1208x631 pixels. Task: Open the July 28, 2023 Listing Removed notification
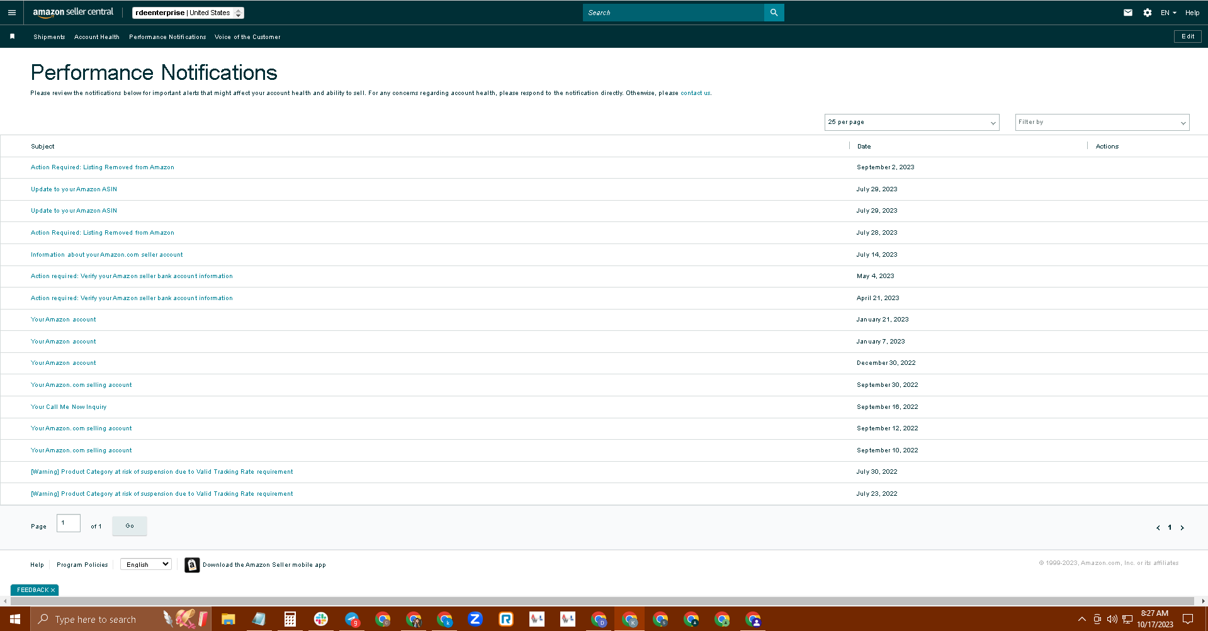[x=103, y=233]
